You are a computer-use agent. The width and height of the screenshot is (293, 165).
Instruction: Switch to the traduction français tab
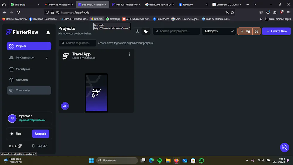coord(160,4)
